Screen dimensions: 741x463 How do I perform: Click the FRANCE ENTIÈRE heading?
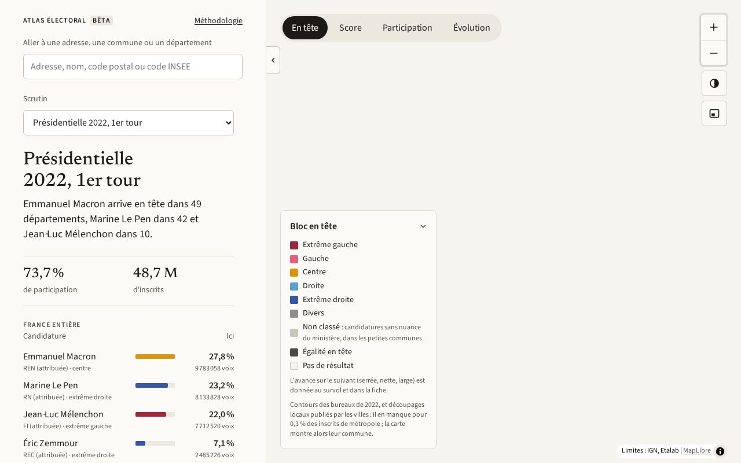coord(52,325)
